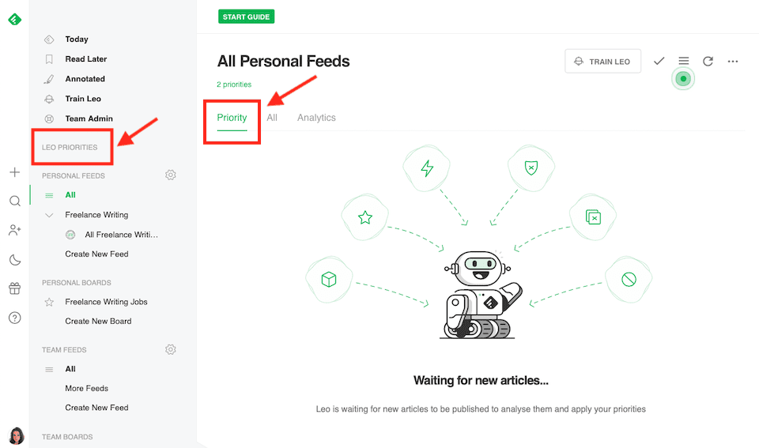Open Personal Feeds settings gear
This screenshot has width=759, height=448.
click(170, 175)
